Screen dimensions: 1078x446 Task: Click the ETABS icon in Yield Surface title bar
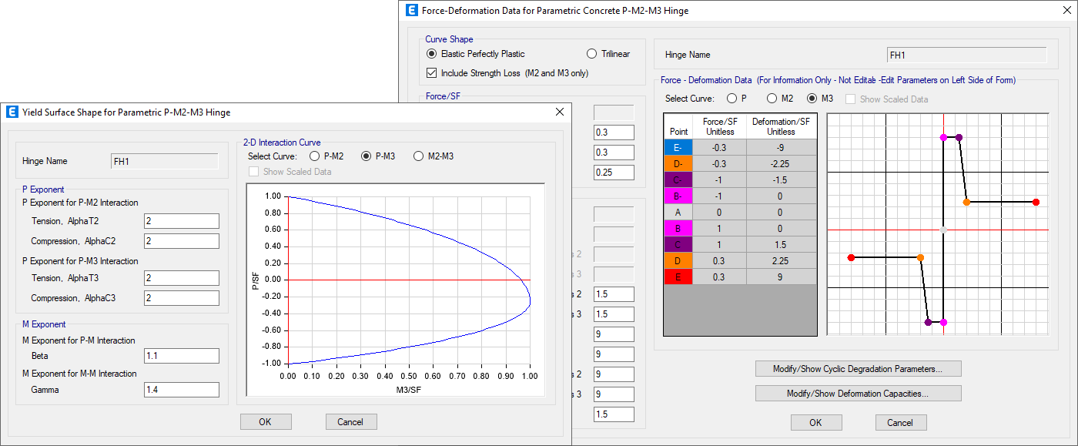click(12, 112)
